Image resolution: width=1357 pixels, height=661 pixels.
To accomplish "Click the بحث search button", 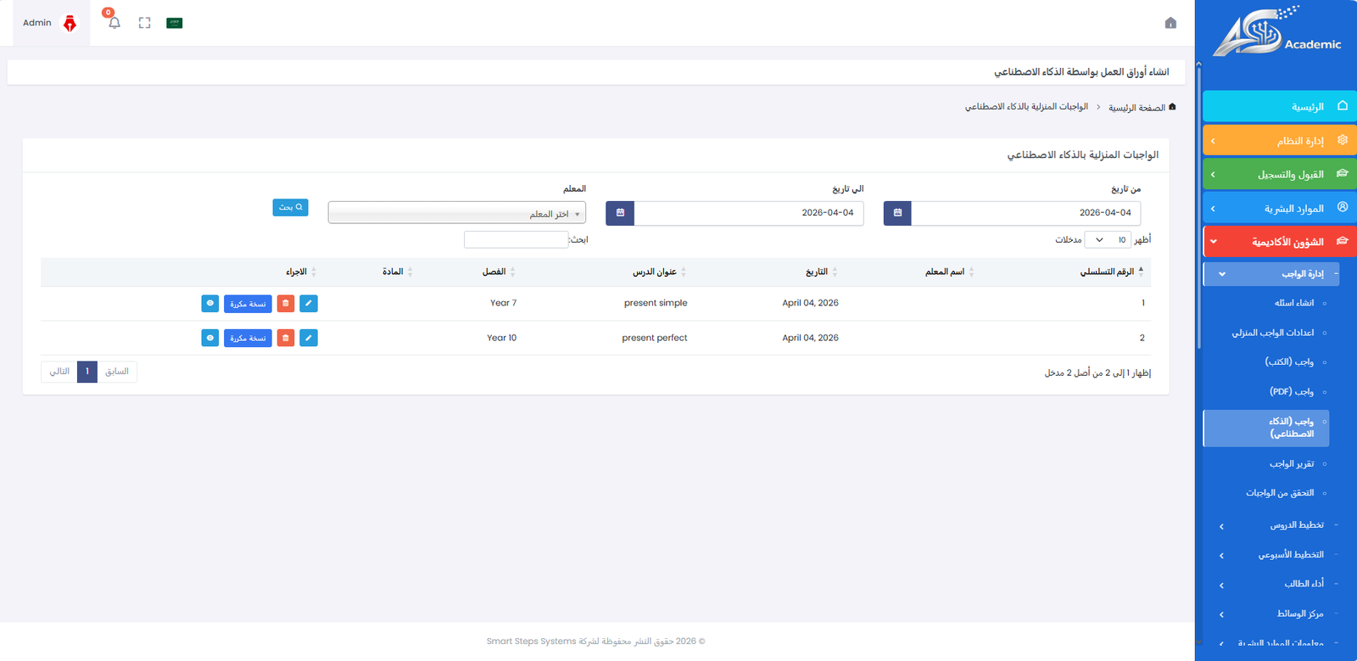I will pyautogui.click(x=290, y=207).
